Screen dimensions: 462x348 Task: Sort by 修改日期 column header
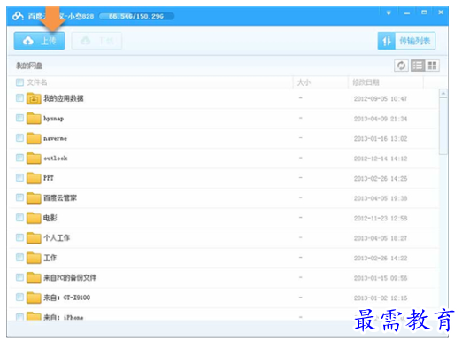pyautogui.click(x=366, y=82)
